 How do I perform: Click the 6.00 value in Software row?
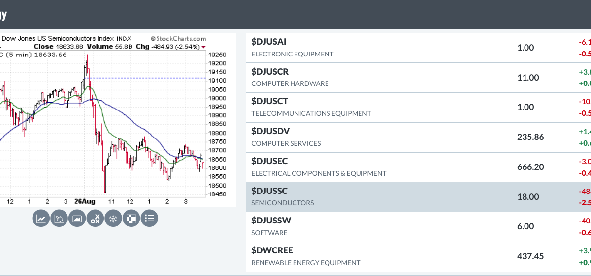[526, 227]
